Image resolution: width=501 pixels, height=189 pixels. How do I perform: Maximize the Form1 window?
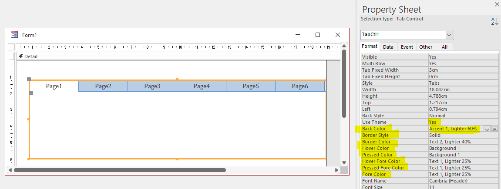point(318,35)
